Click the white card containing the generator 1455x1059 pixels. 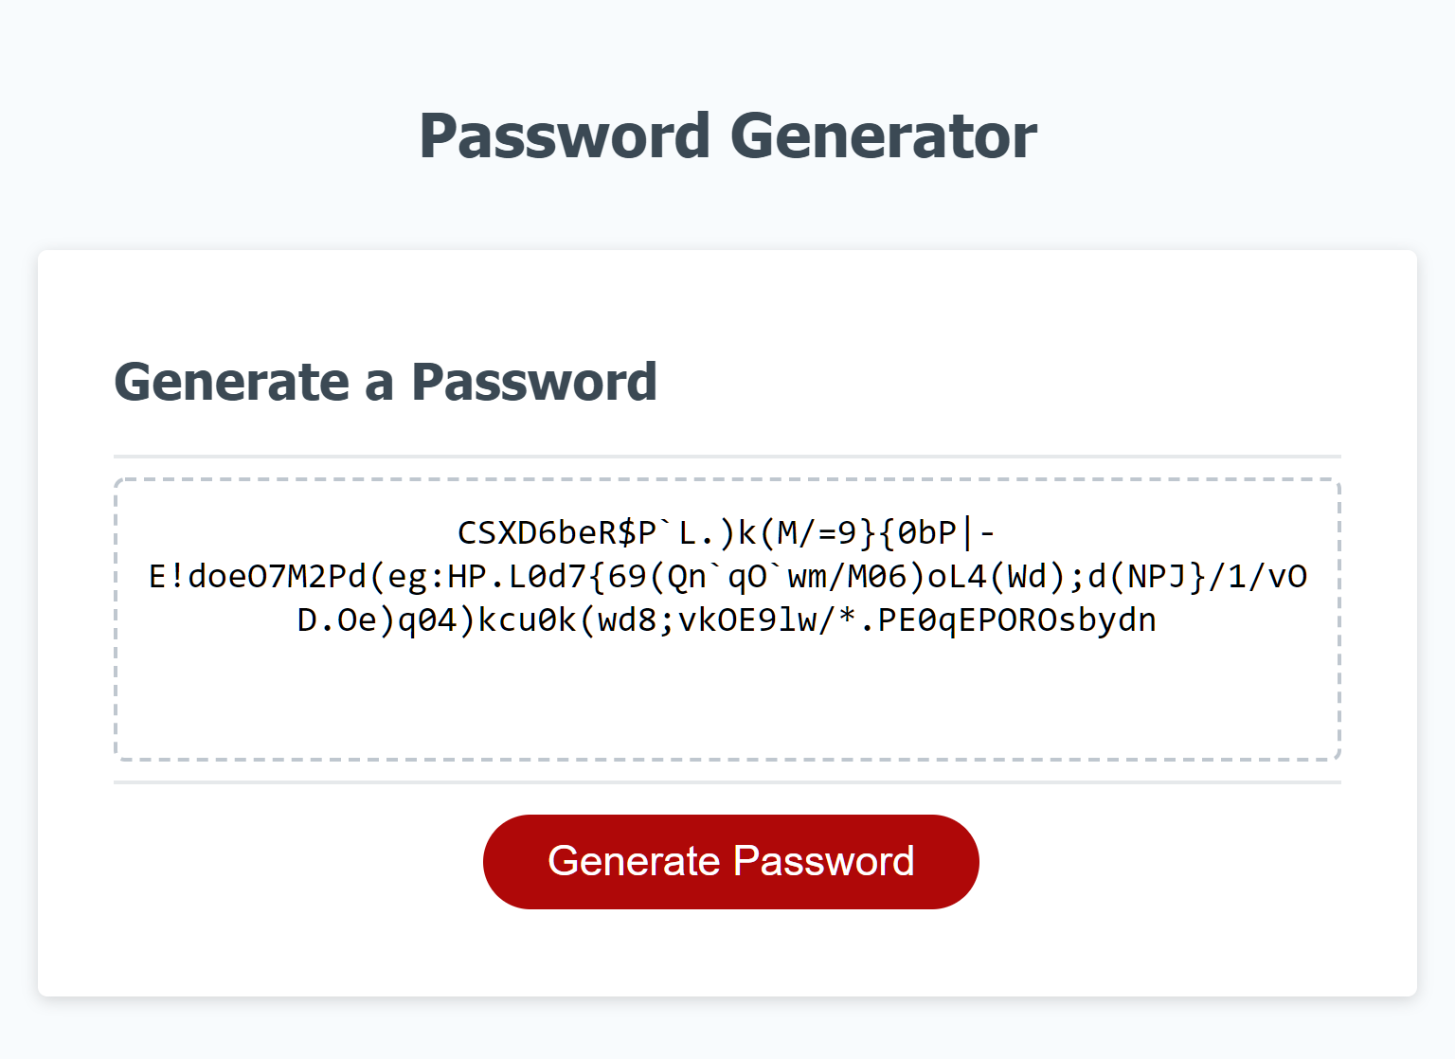(x=727, y=938)
